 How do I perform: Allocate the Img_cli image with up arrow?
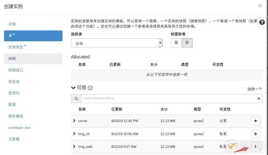(256, 134)
